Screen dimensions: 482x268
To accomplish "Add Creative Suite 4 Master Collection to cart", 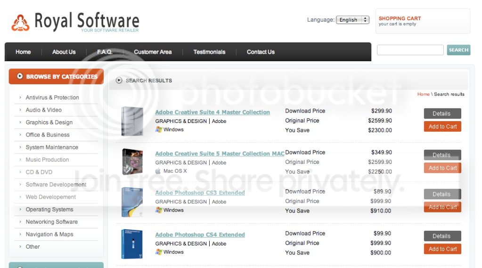I will pos(442,126).
